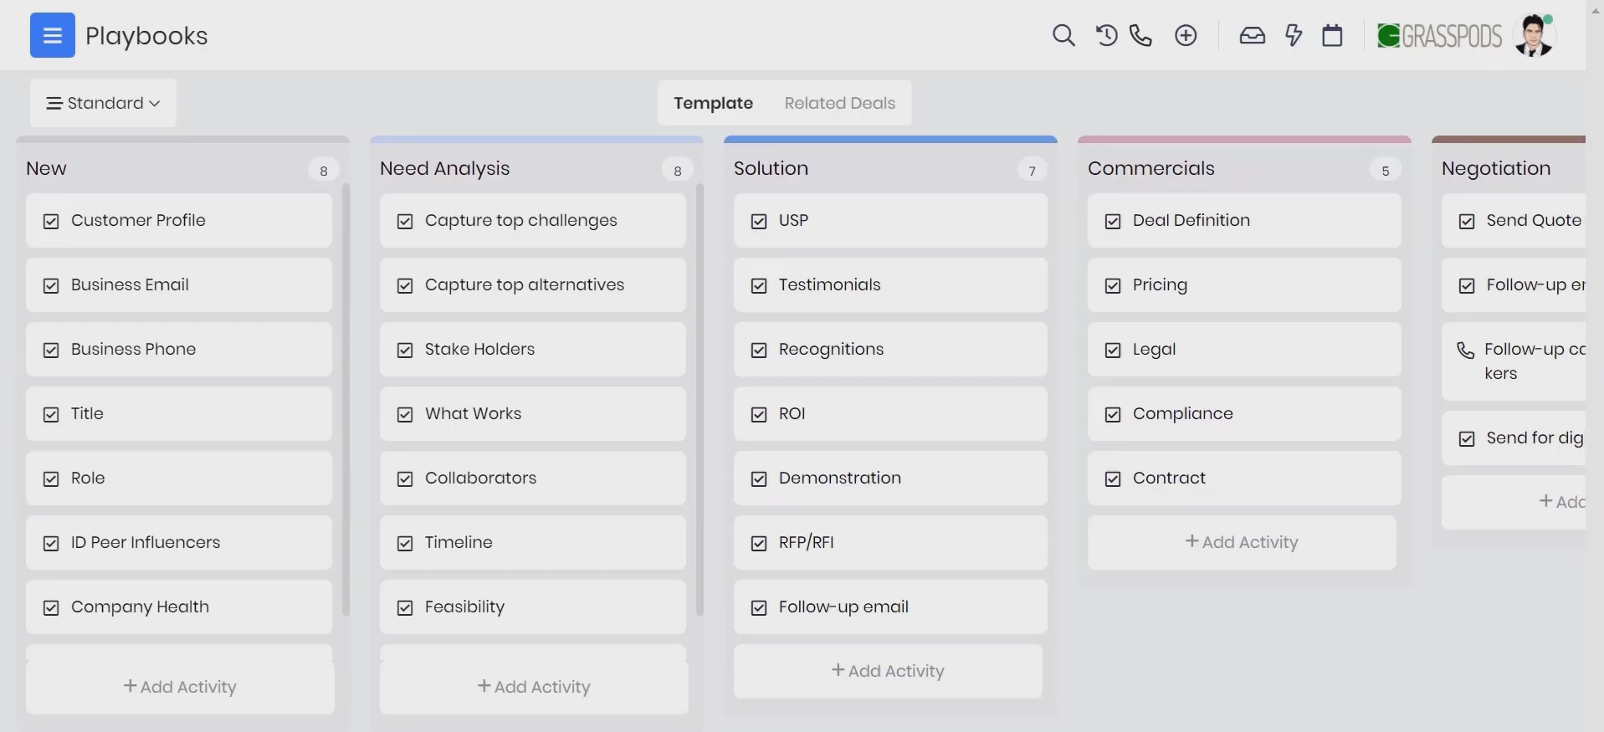Click the Need Analysis column scrollbar
The width and height of the screenshot is (1604, 732).
tap(700, 399)
